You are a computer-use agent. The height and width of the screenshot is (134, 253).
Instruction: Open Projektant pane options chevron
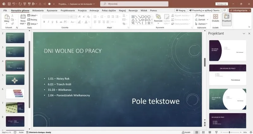244,33
